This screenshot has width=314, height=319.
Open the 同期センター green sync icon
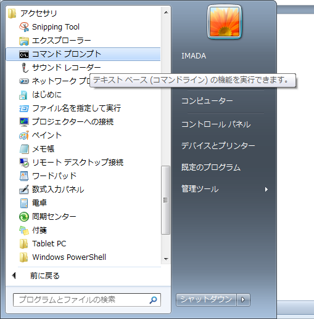tap(24, 217)
